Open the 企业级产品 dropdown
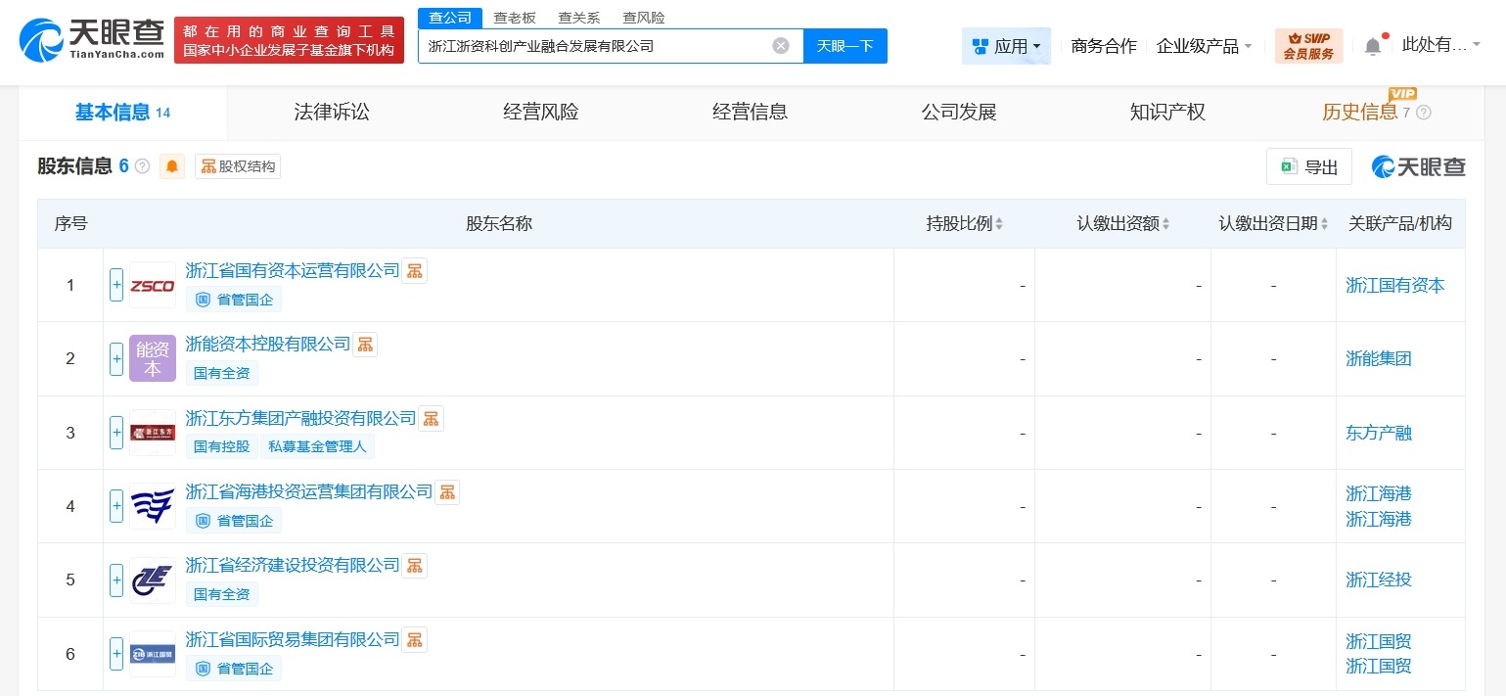Image resolution: width=1506 pixels, height=696 pixels. [1204, 45]
